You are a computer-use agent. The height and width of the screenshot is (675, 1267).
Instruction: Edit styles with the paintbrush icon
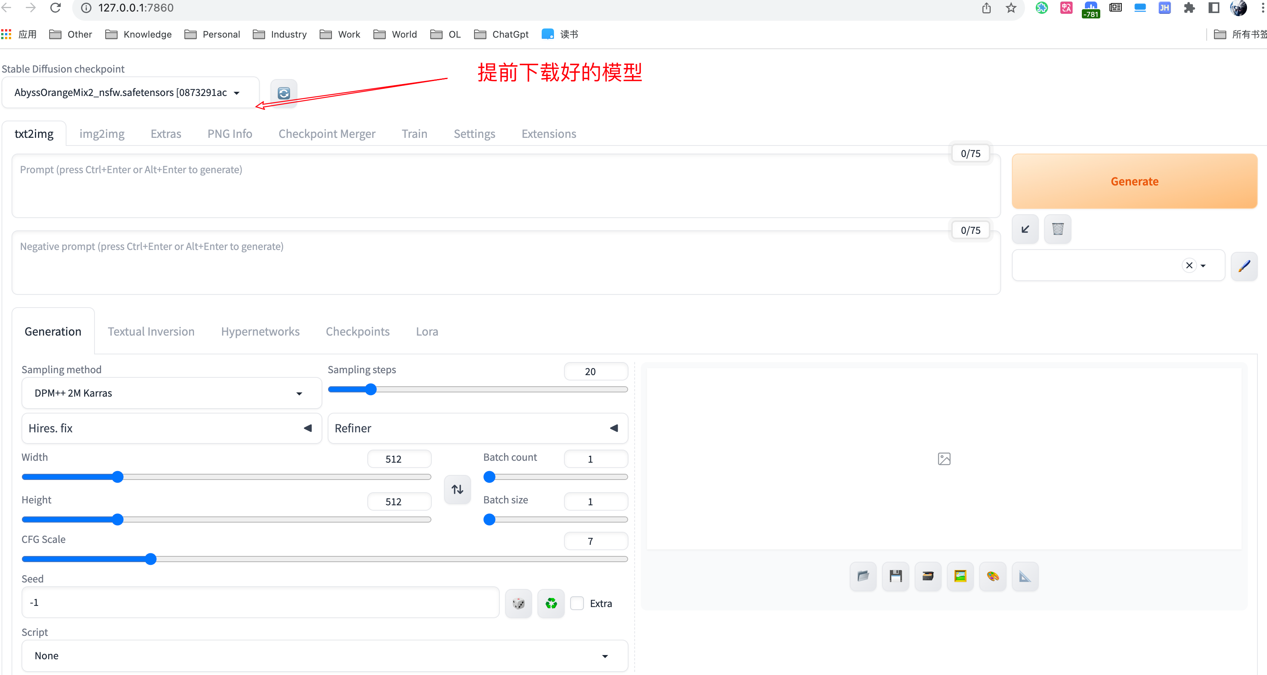point(1244,266)
